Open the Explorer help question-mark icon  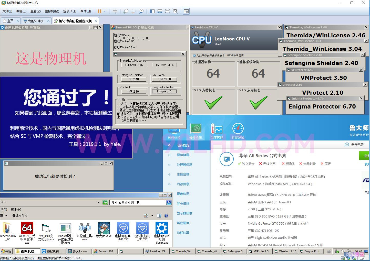coord(166,216)
